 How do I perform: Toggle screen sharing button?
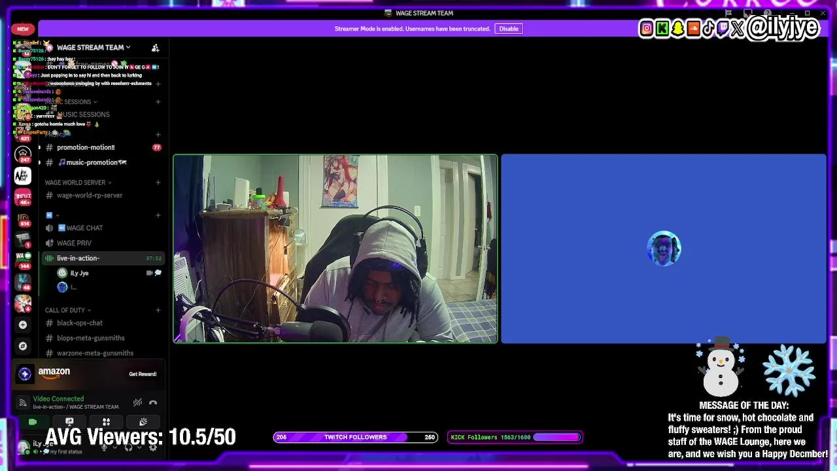[x=69, y=422]
